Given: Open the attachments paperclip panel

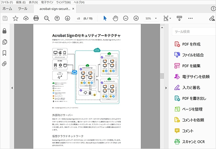Looking at the screenshot, I should [5, 64].
